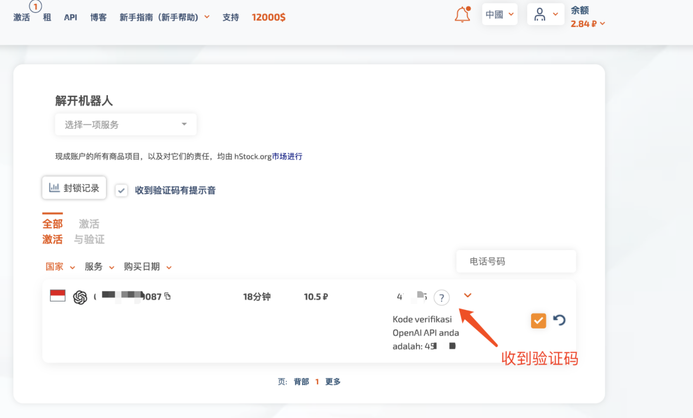This screenshot has width=693, height=418.
Task: Copy the phone number using the copy icon
Action: (x=166, y=296)
